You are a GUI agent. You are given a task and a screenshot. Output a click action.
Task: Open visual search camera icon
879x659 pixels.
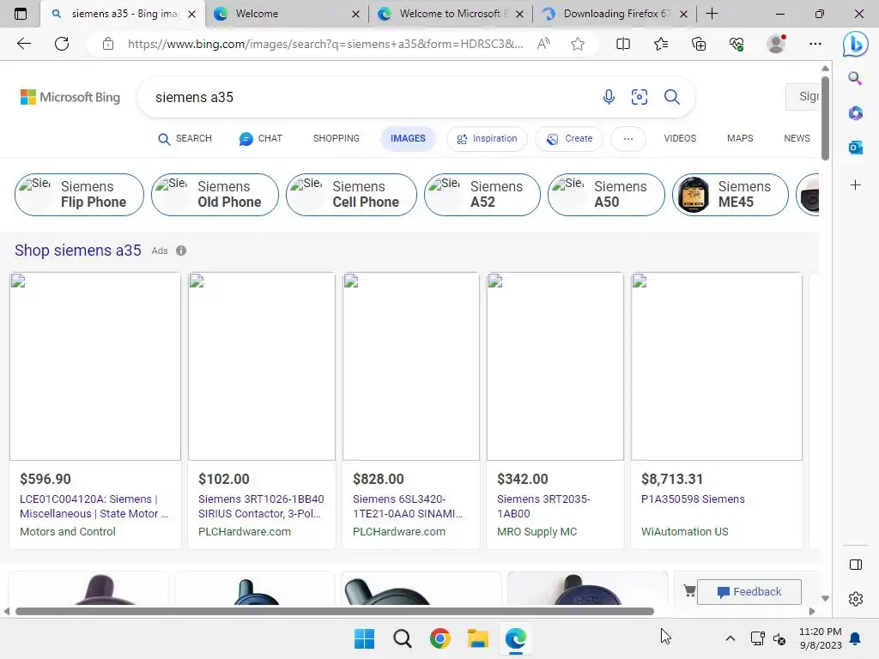(639, 97)
